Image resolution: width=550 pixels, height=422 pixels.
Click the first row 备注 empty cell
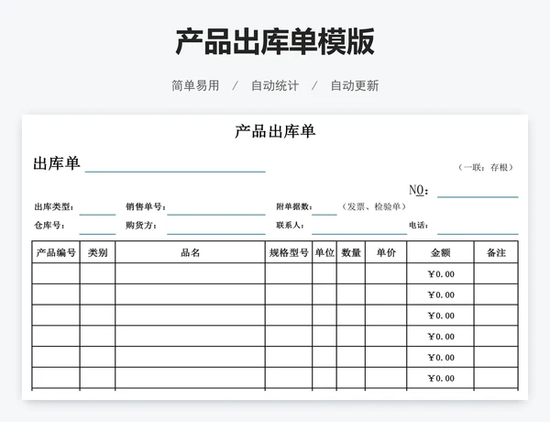496,274
